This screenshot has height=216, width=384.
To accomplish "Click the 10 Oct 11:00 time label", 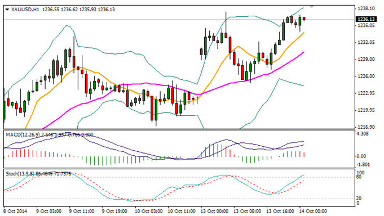I will pos(182,211).
